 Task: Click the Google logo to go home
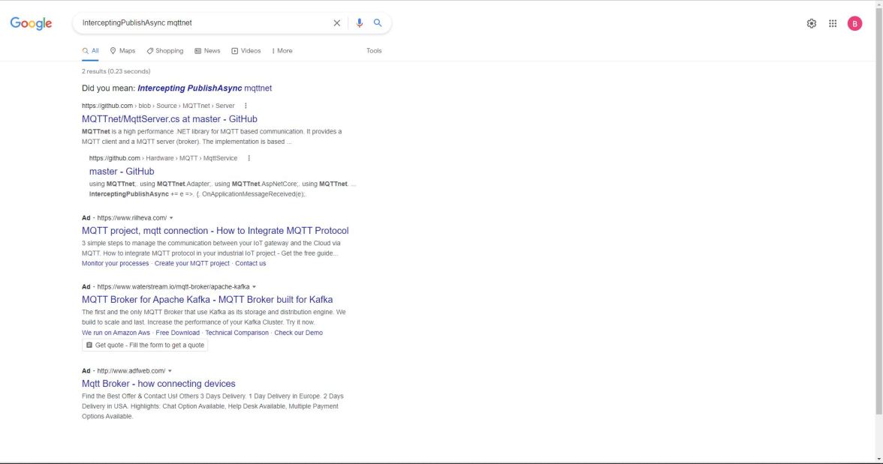(31, 22)
